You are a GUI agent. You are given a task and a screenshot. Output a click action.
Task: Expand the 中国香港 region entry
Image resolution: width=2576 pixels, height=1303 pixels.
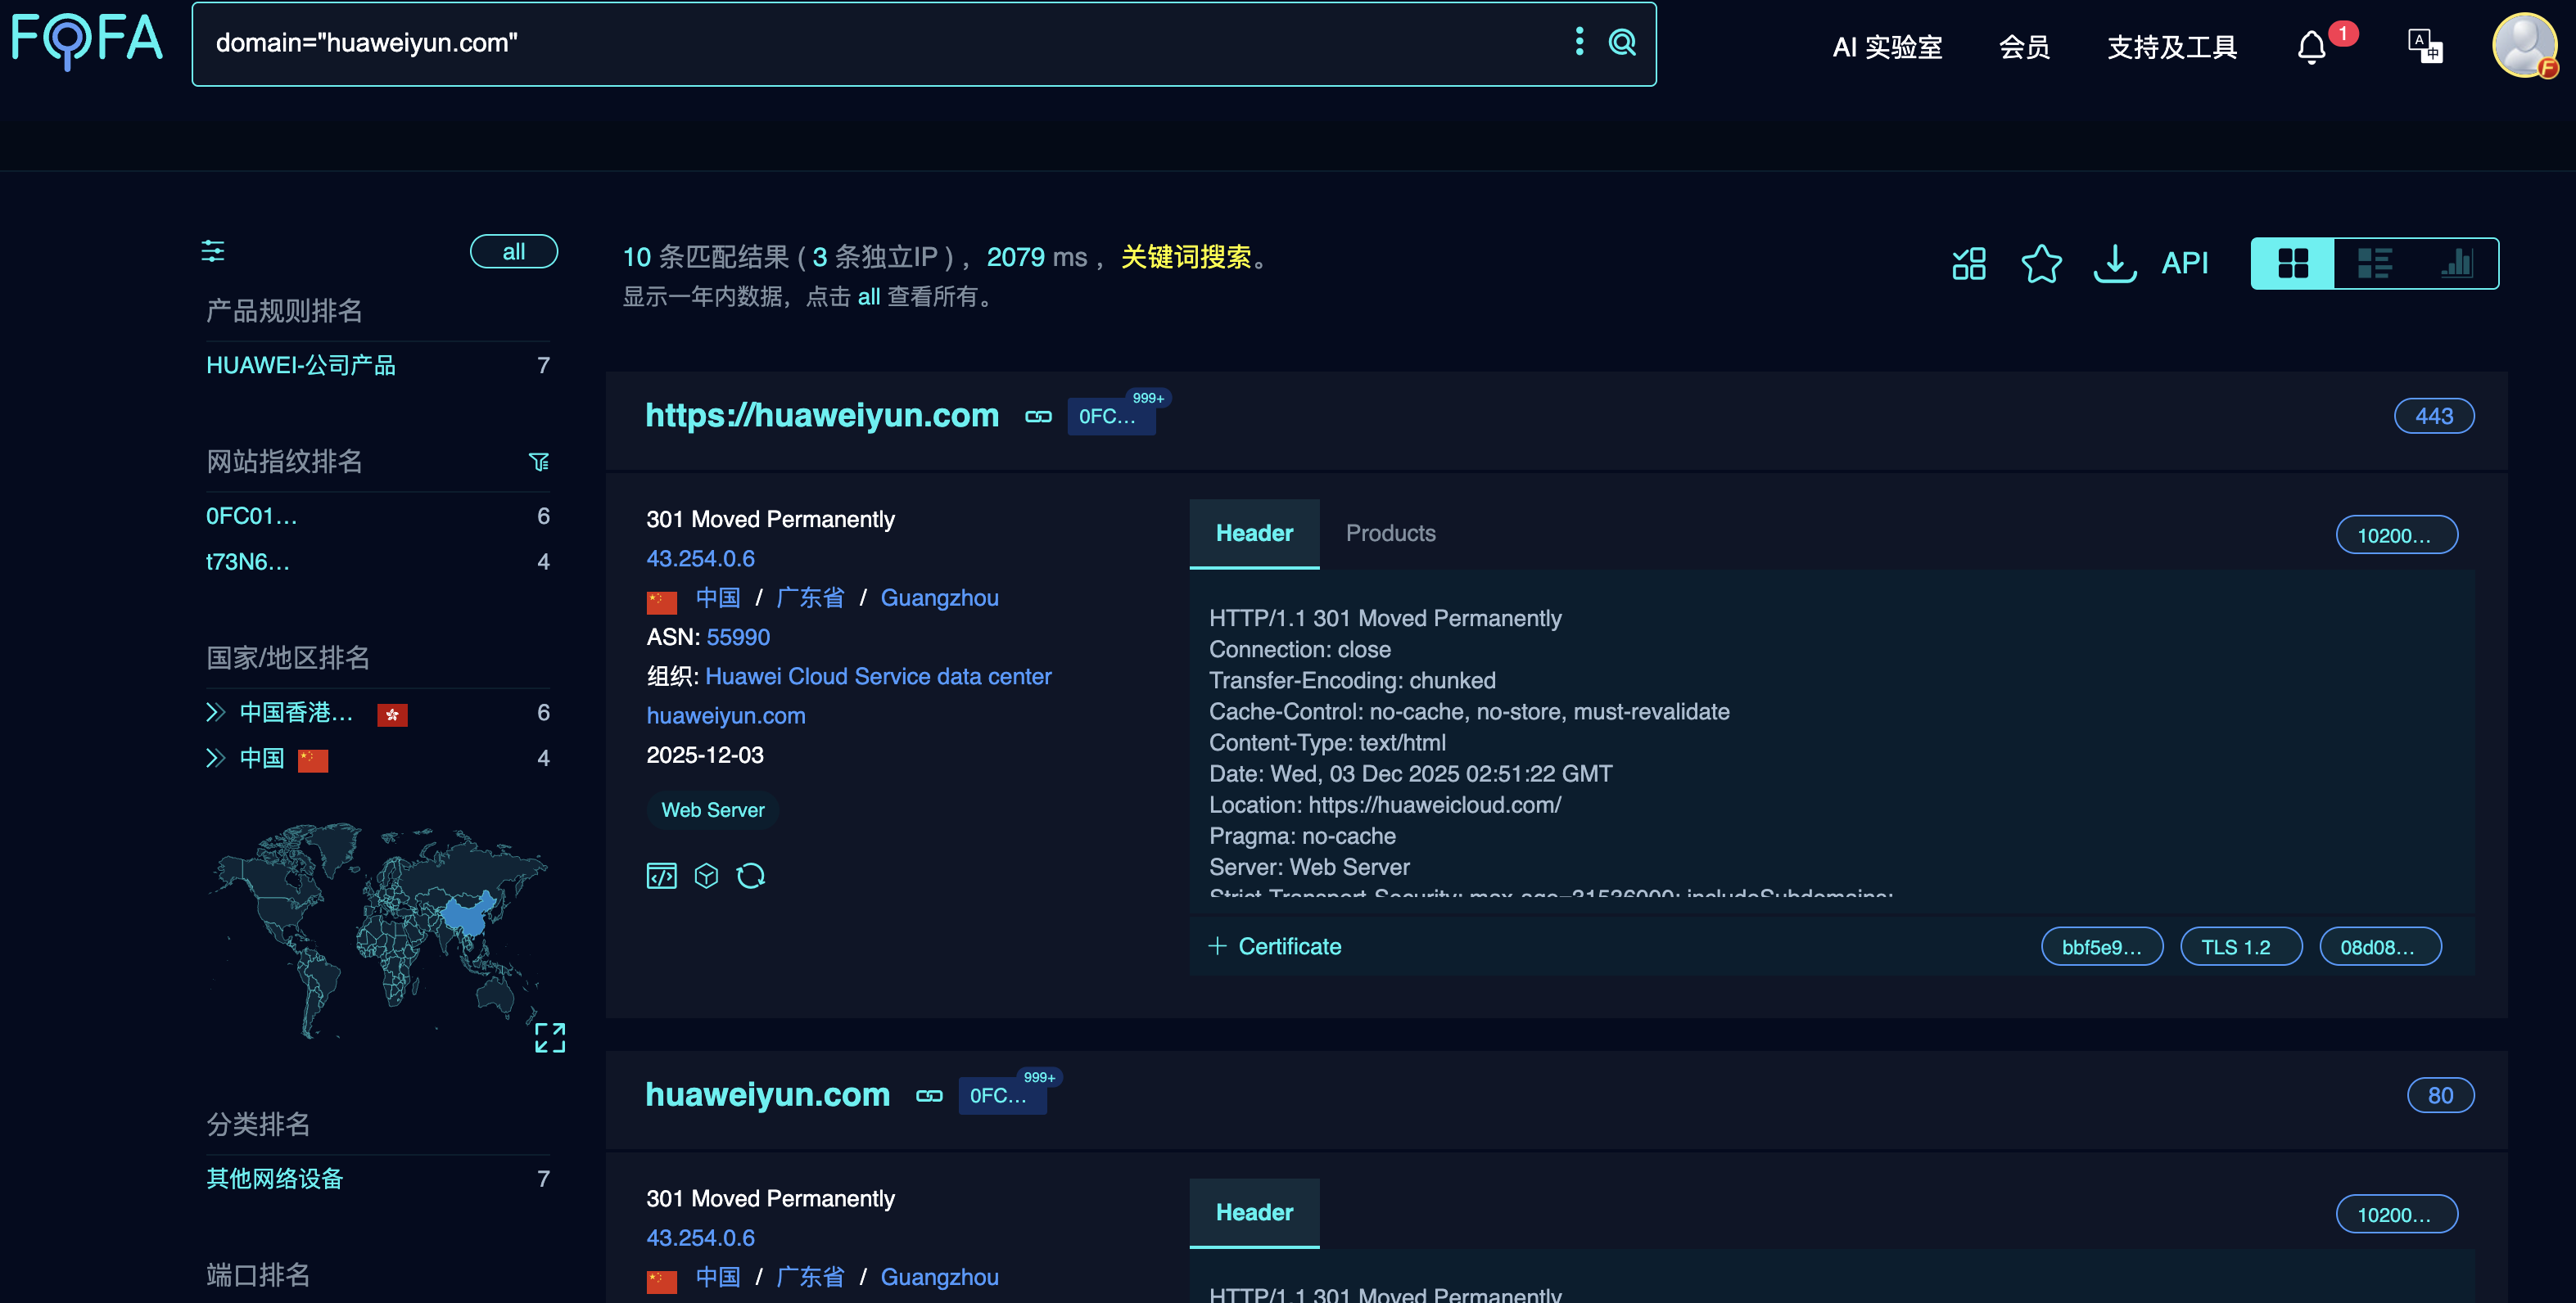click(x=215, y=712)
